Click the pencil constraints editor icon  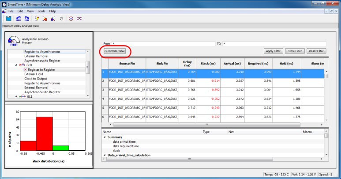(37, 19)
